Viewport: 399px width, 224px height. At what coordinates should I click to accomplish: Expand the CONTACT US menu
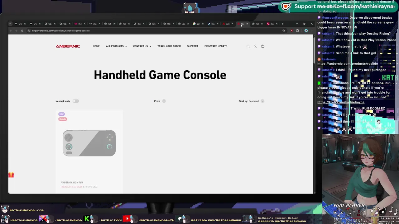pyautogui.click(x=142, y=46)
